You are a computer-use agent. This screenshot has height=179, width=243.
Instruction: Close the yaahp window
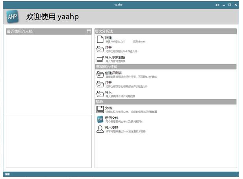click(236, 5)
